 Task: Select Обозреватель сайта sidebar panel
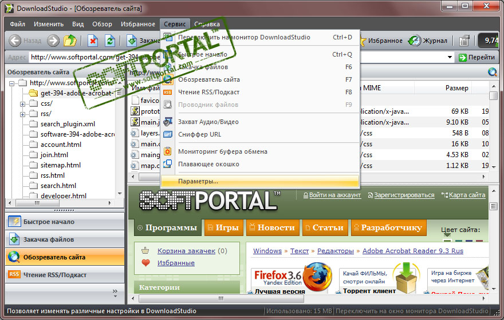65,257
